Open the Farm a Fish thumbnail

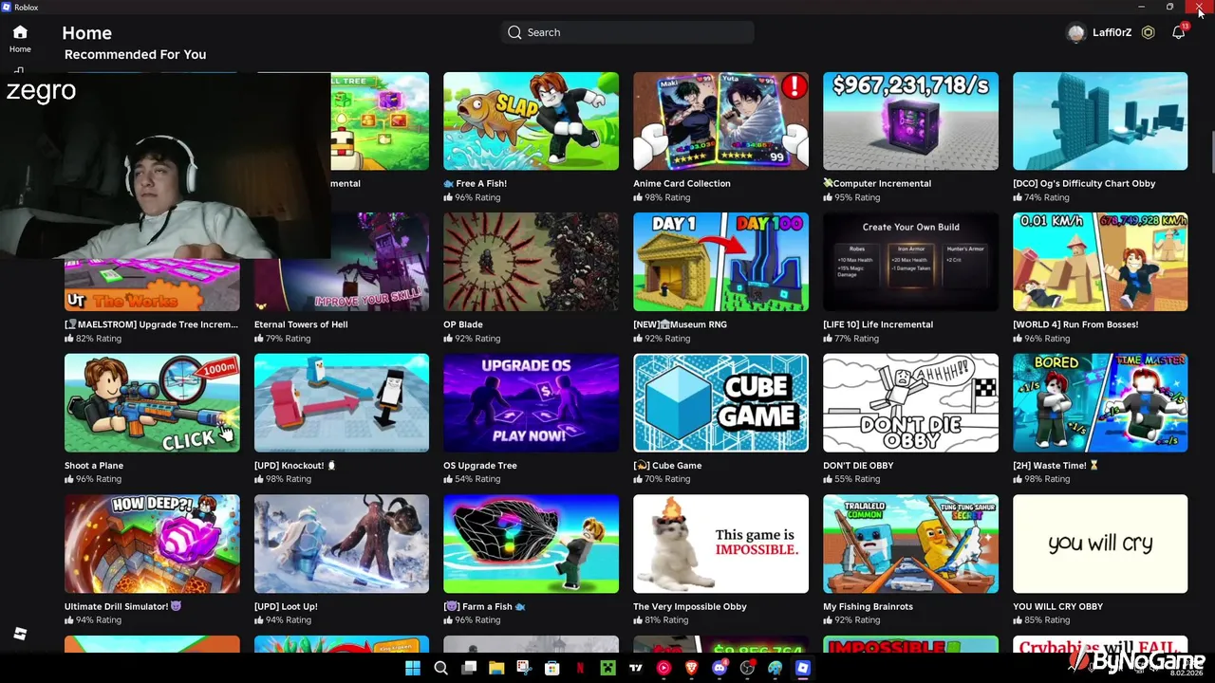[x=531, y=544]
